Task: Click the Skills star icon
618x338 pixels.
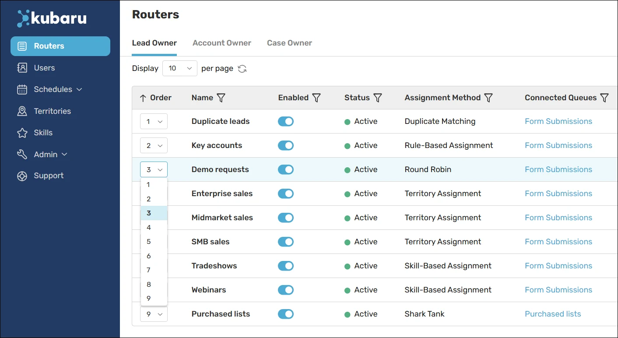Action: 22,133
